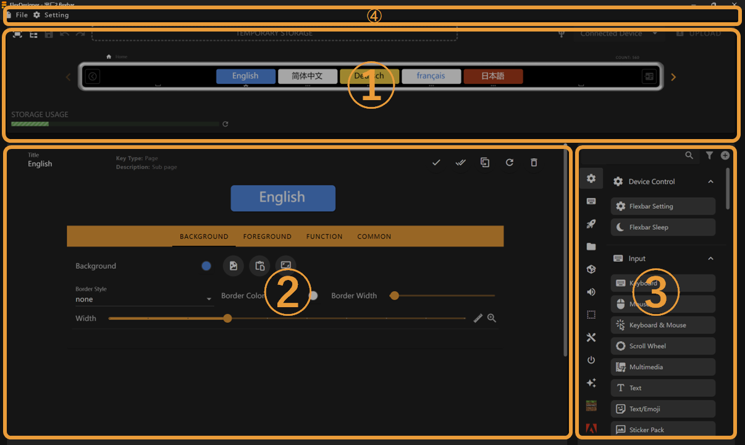Select the English key on the Flexbar
745x445 pixels.
click(246, 76)
